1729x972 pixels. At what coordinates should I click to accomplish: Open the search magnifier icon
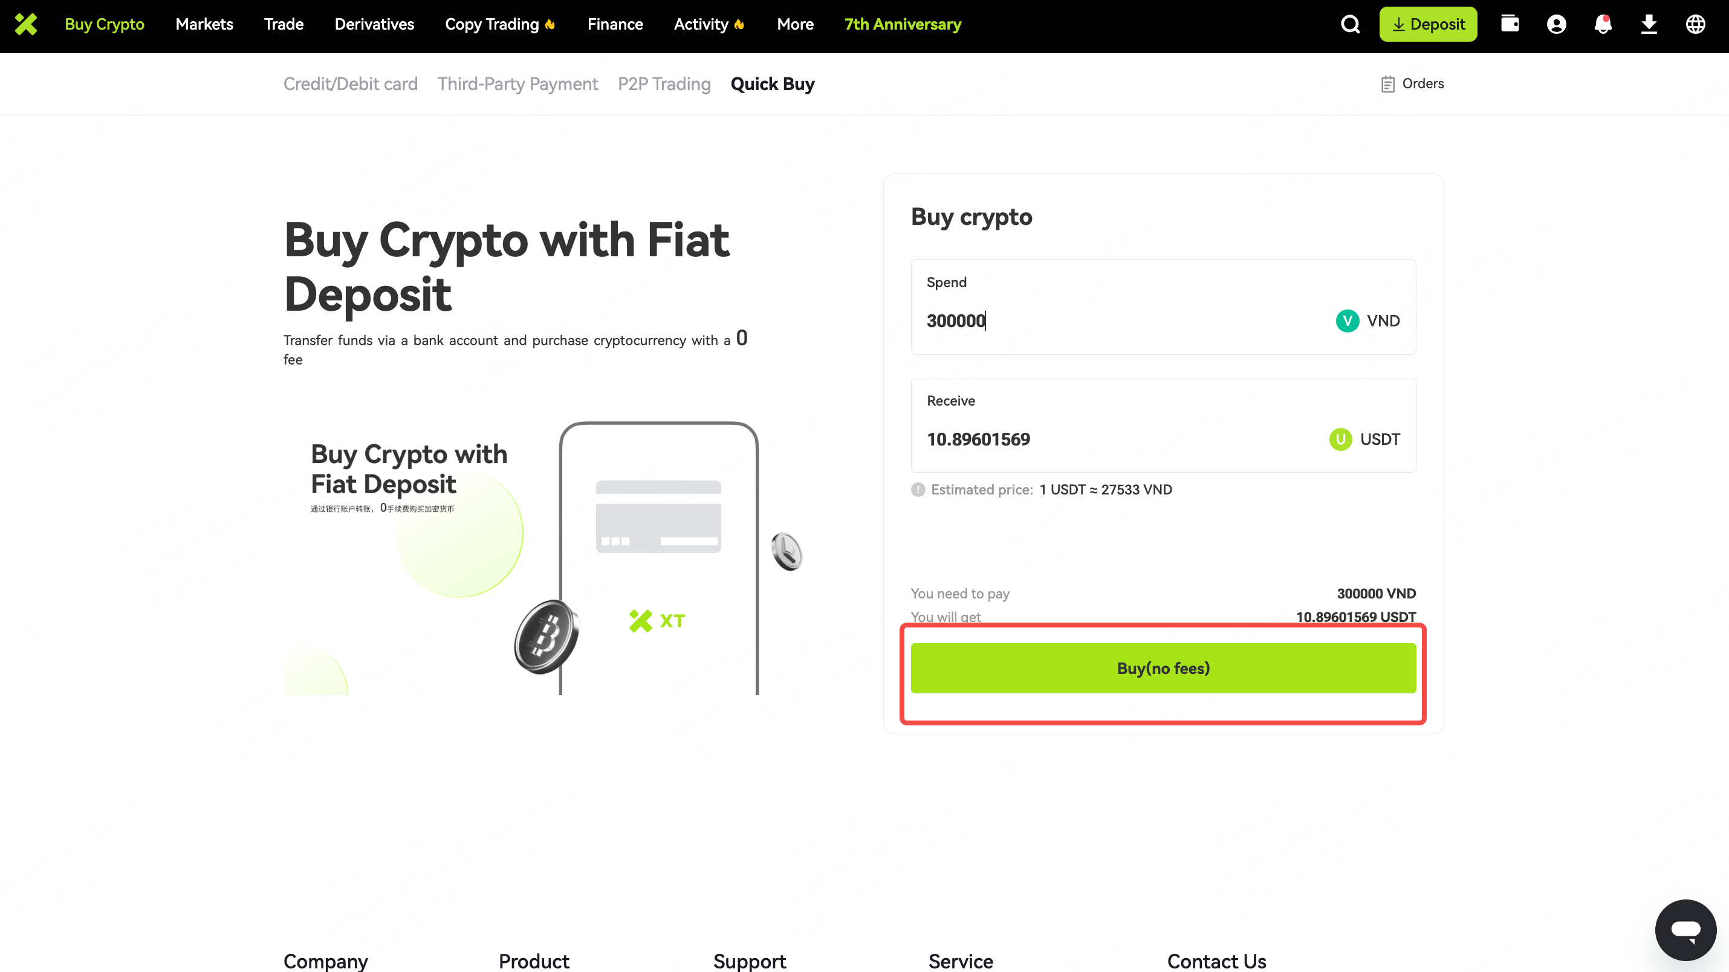1350,24
